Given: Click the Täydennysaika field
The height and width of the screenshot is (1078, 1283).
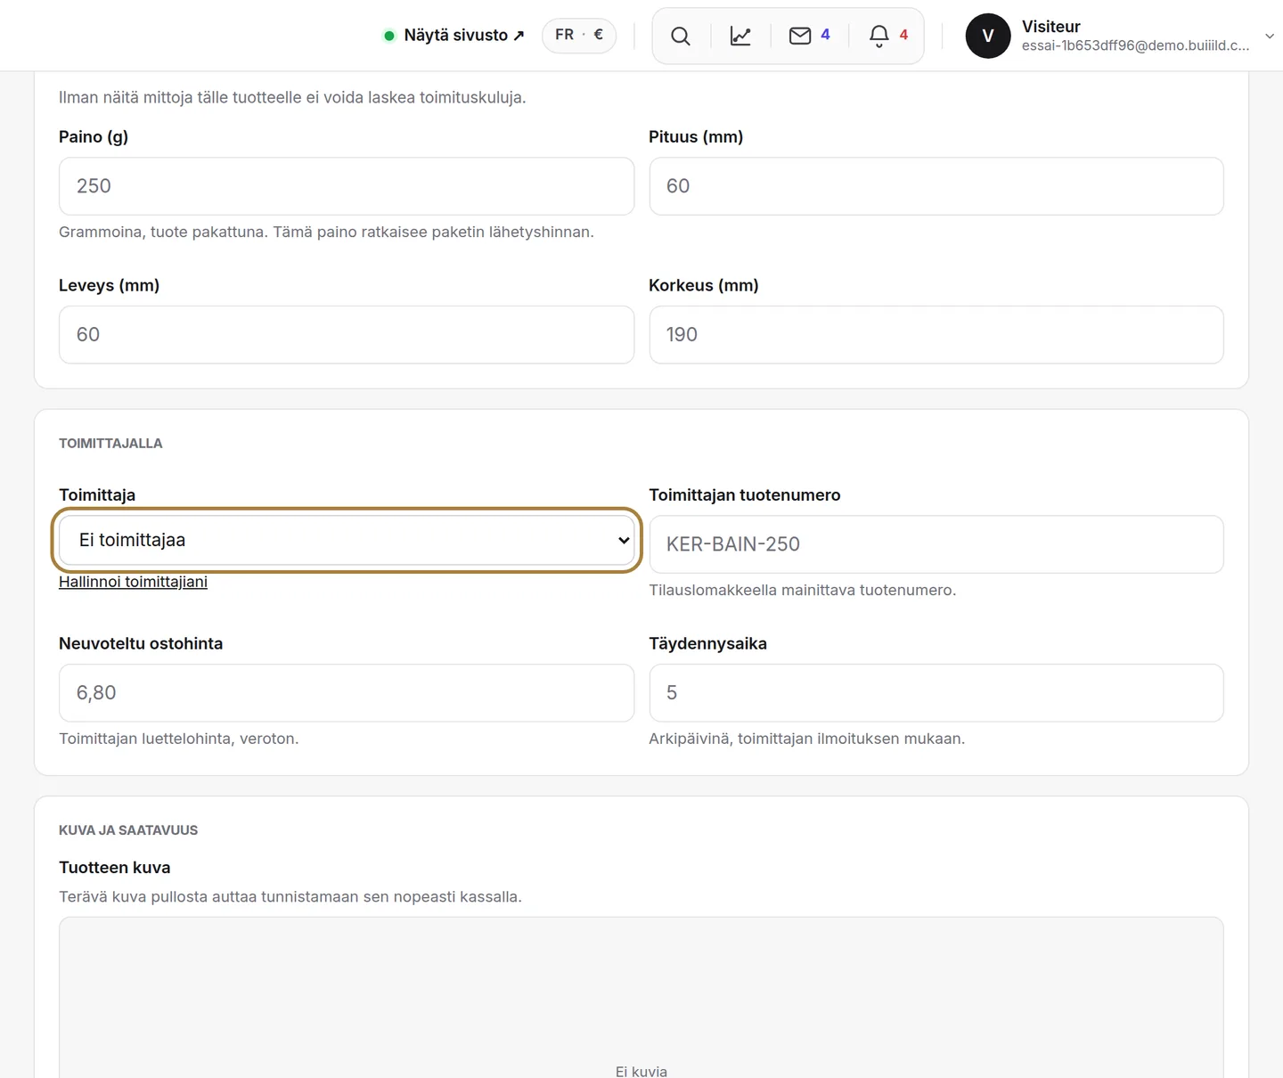Looking at the screenshot, I should pyautogui.click(x=936, y=693).
